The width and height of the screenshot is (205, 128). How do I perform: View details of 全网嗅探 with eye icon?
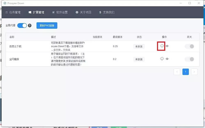pyautogui.click(x=167, y=59)
